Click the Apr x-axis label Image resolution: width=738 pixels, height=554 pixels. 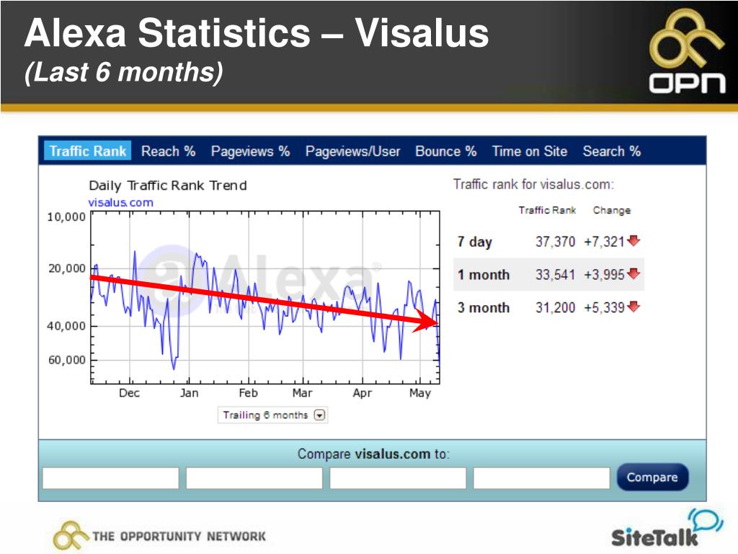coord(362,393)
